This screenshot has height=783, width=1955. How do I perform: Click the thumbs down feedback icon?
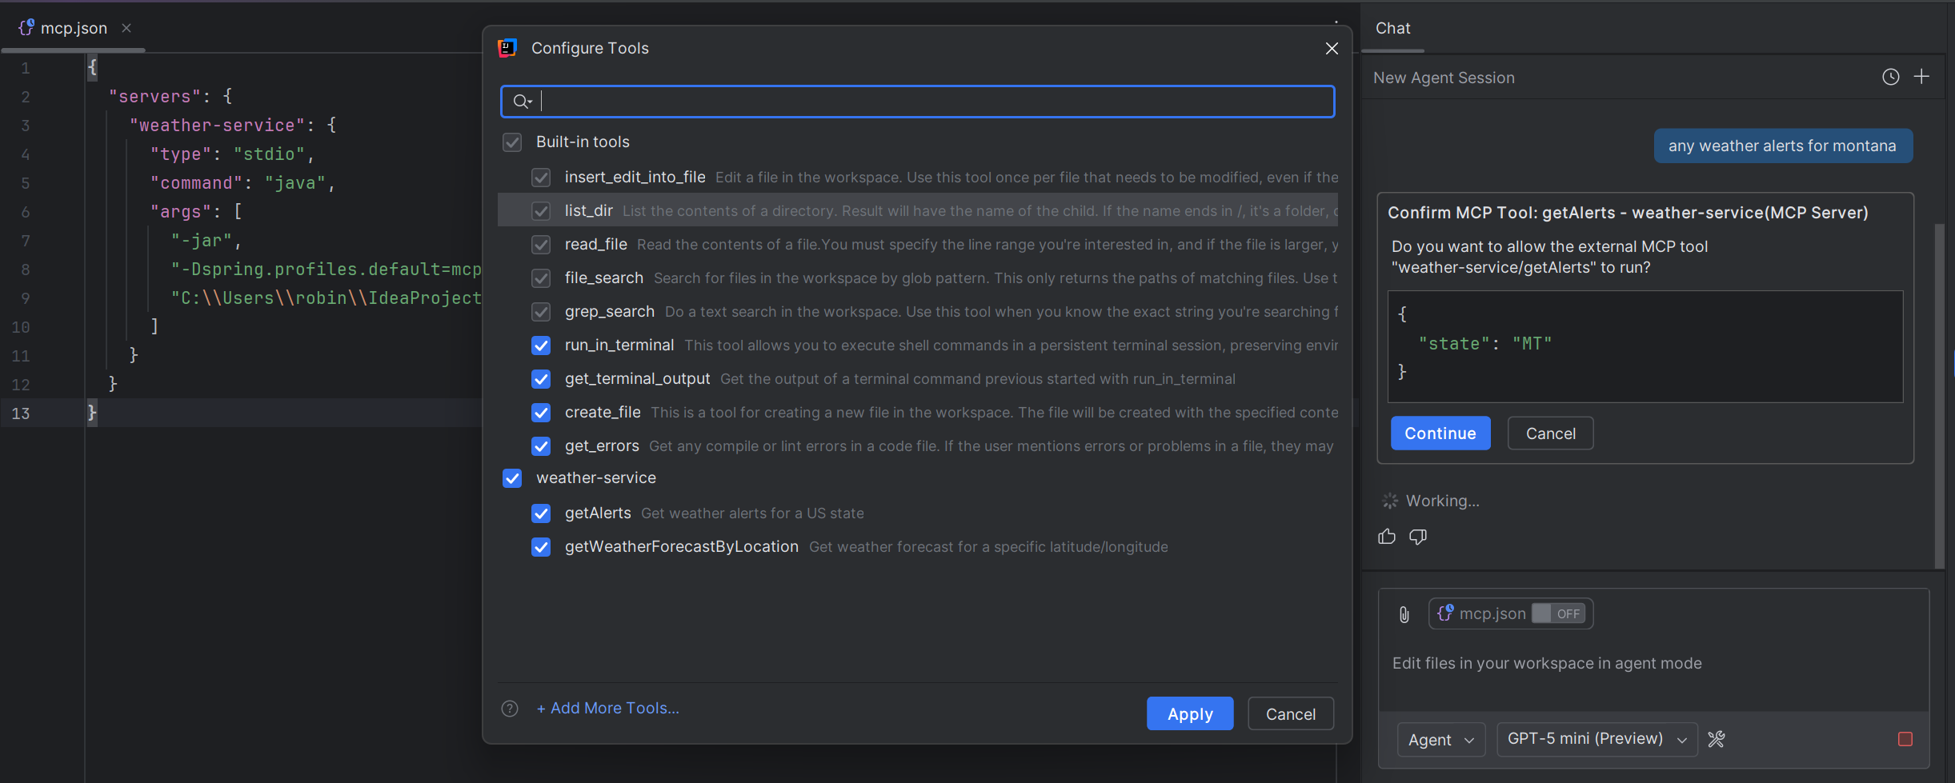pos(1418,537)
